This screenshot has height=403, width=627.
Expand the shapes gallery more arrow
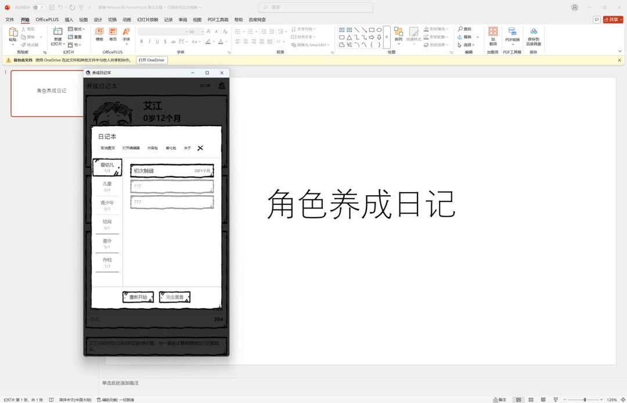click(x=387, y=37)
